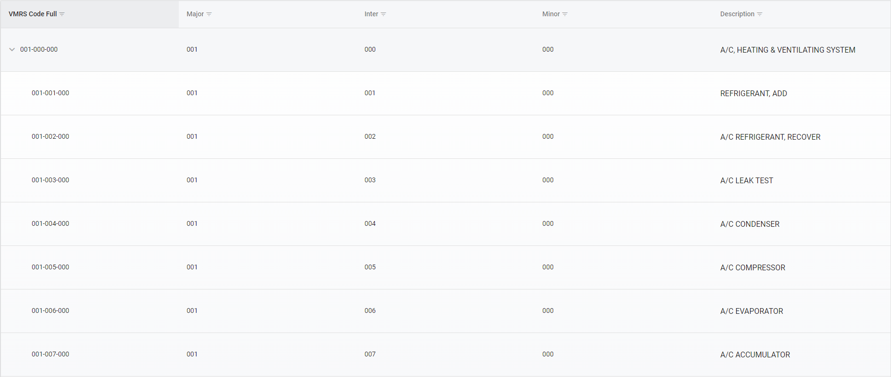Collapse the 001-000-000 tree node

(x=12, y=49)
